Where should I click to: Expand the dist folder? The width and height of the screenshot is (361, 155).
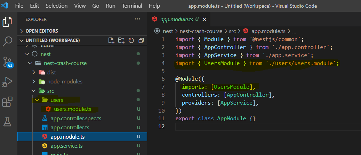click(x=51, y=72)
